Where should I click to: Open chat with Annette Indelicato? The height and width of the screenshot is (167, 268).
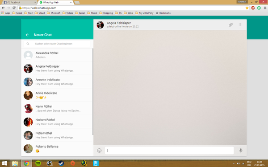coord(57,82)
